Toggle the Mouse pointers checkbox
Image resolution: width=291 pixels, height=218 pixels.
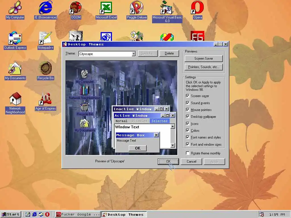pyautogui.click(x=188, y=110)
